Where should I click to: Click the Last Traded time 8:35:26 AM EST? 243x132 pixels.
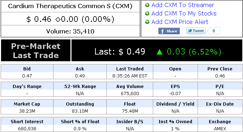coord(130,76)
